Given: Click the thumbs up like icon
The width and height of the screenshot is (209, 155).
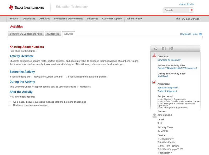Looking at the screenshot, I should tap(156, 48).
